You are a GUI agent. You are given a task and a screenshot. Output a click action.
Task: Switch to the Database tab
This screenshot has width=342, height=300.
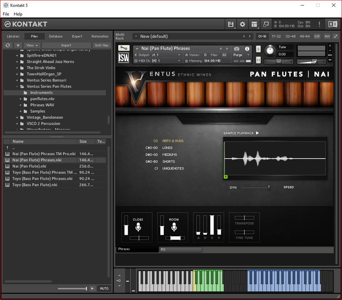pos(56,36)
